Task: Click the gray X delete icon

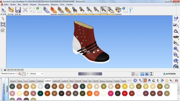Action: [x=25, y=10]
